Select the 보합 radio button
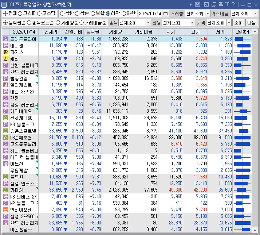 (93, 14)
